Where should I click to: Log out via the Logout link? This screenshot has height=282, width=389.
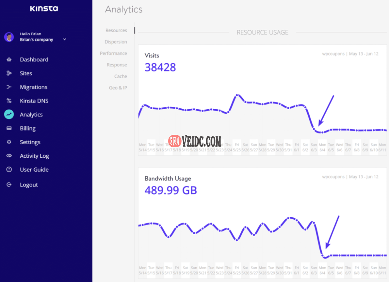tap(29, 185)
